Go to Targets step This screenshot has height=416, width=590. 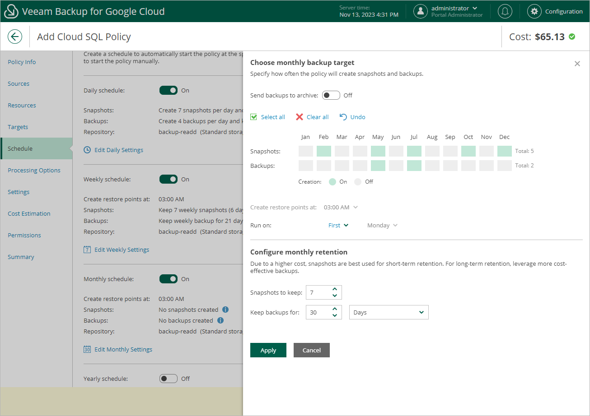[x=18, y=127]
